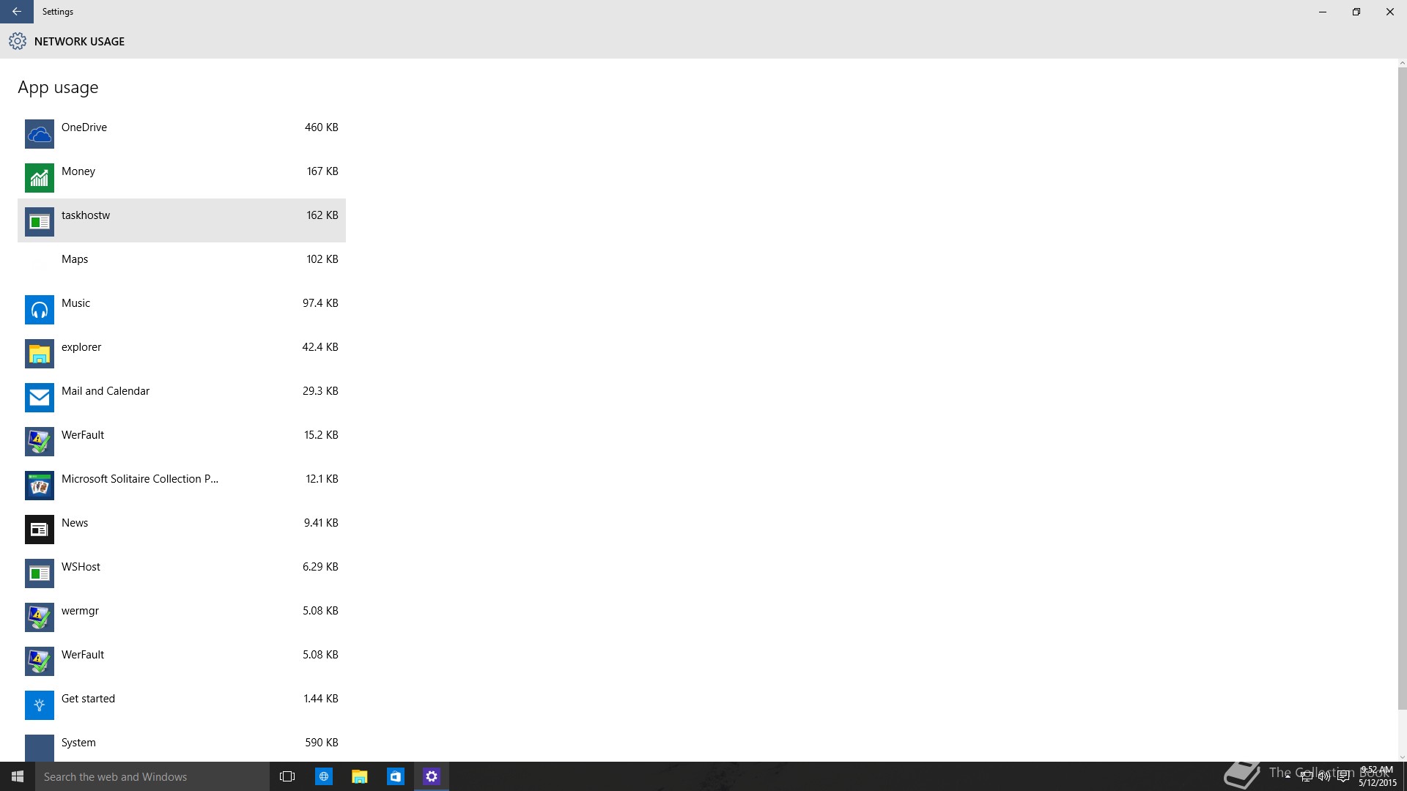
Task: Click the Microsoft Solitaire Collection cards icon
Action: [x=40, y=486]
